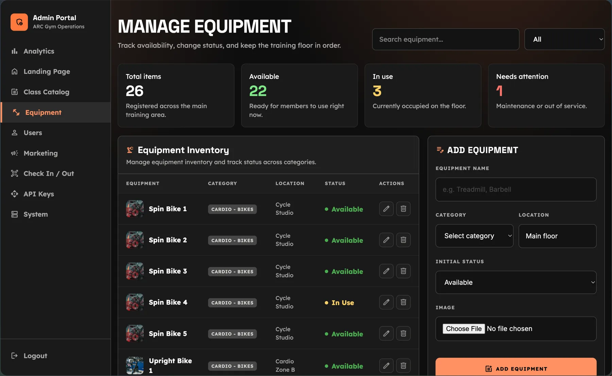Edit Spin Bike 1 with pencil icon
The height and width of the screenshot is (376, 612).
coord(386,209)
